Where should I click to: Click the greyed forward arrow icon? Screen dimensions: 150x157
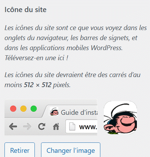click(27, 127)
